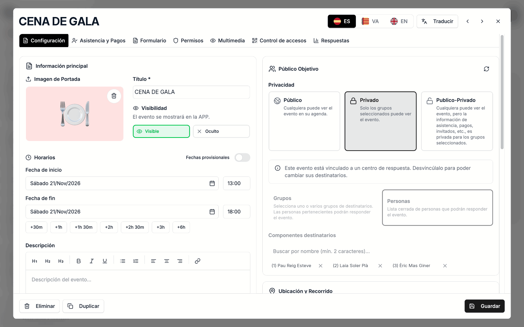Choose the Personas recipient mode

coord(437,208)
